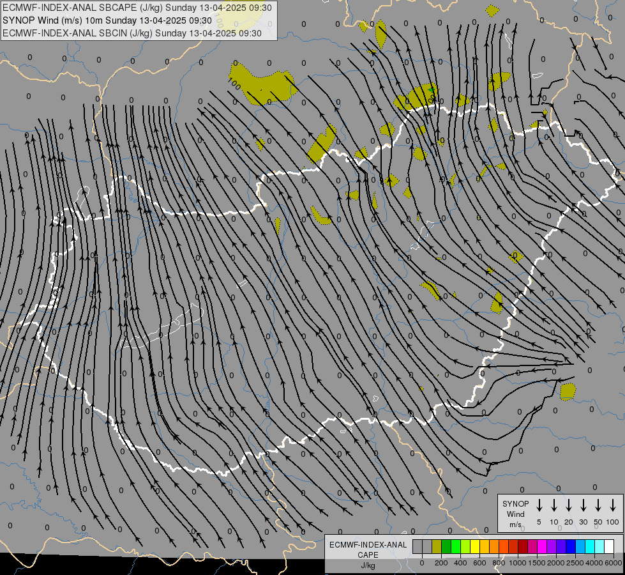Click the 30 m/s wind arrow in legend
This screenshot has height=575, width=625.
pos(583,505)
